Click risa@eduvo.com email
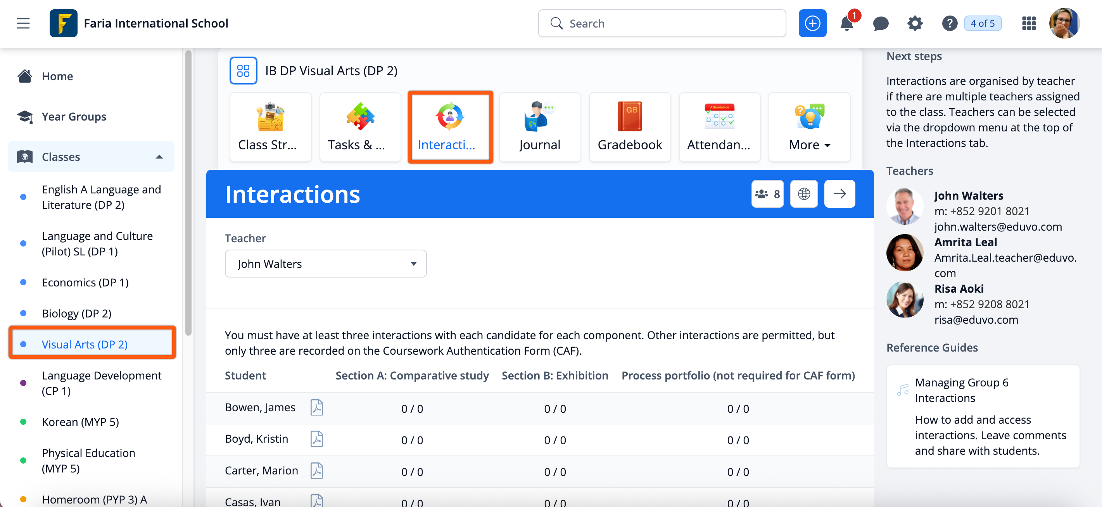The height and width of the screenshot is (507, 1102). (x=976, y=320)
